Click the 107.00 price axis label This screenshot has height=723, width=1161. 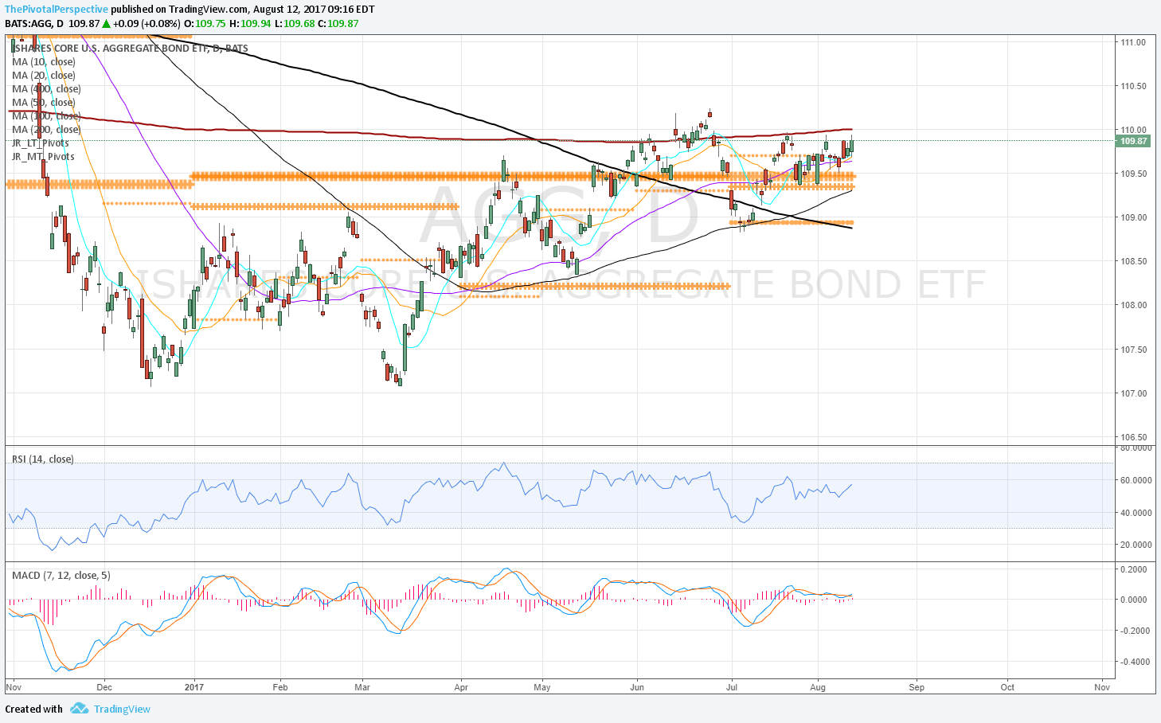point(1133,393)
